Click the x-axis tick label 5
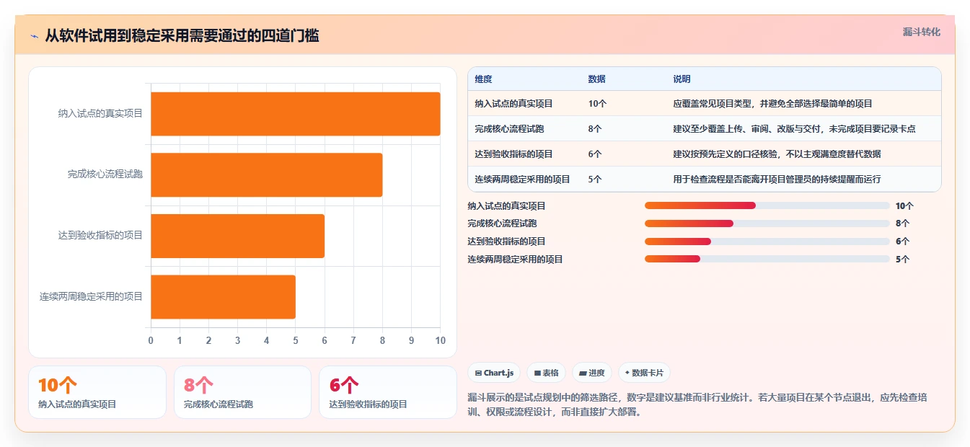The height and width of the screenshot is (447, 970). [296, 340]
